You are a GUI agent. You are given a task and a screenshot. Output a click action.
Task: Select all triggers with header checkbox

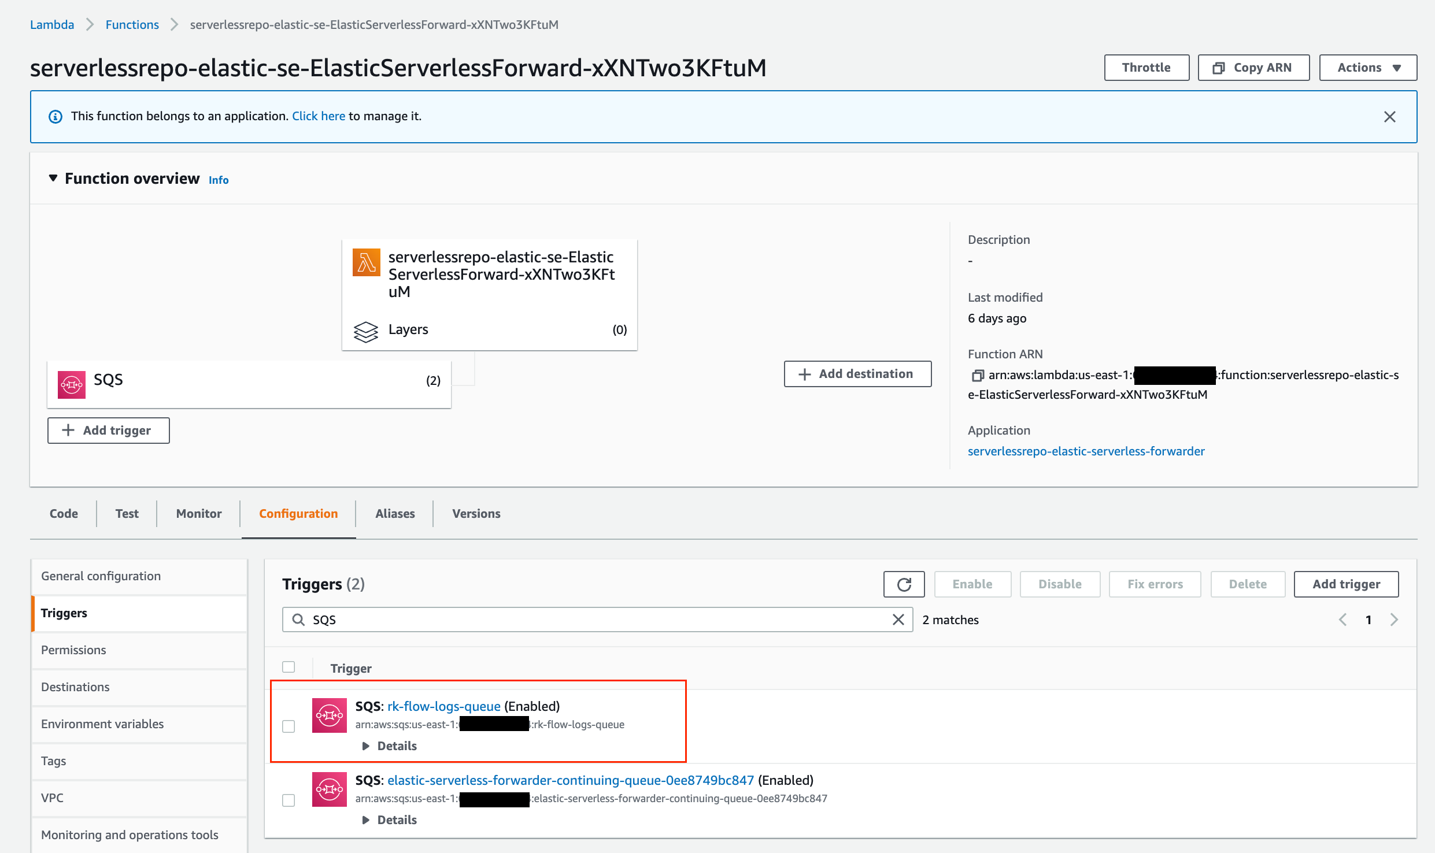click(x=289, y=667)
